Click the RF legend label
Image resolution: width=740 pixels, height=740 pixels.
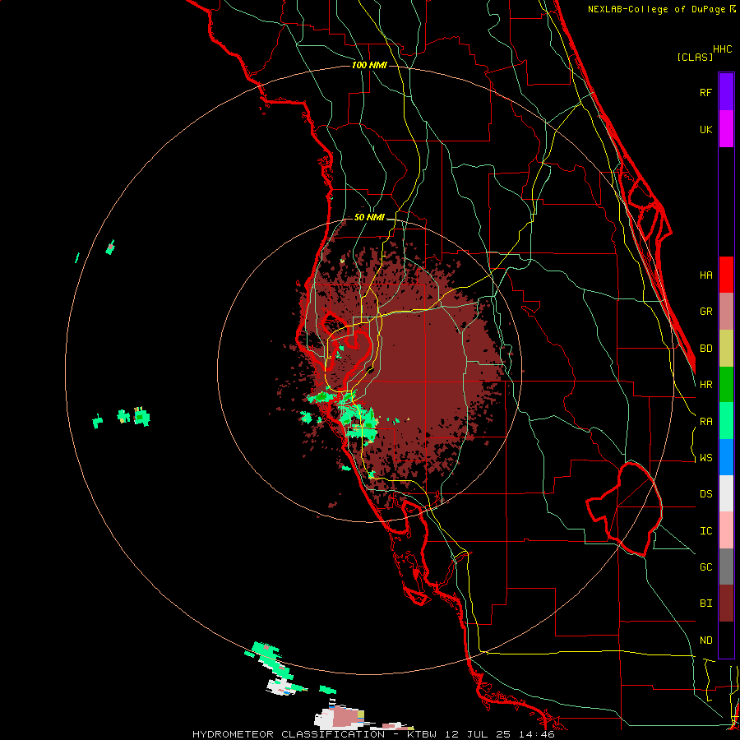pyautogui.click(x=705, y=92)
